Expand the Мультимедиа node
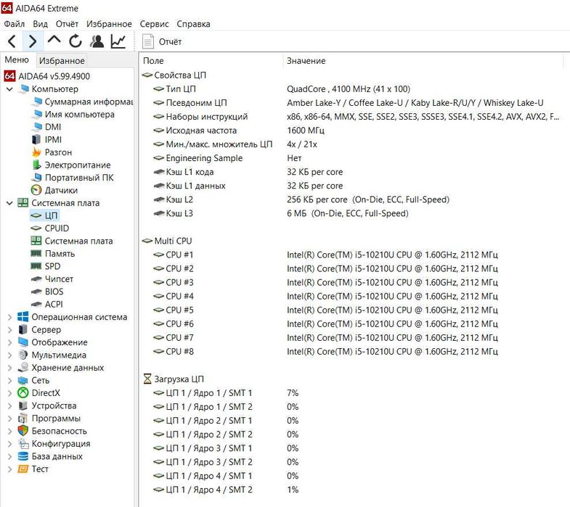The height and width of the screenshot is (507, 570). [x=10, y=355]
